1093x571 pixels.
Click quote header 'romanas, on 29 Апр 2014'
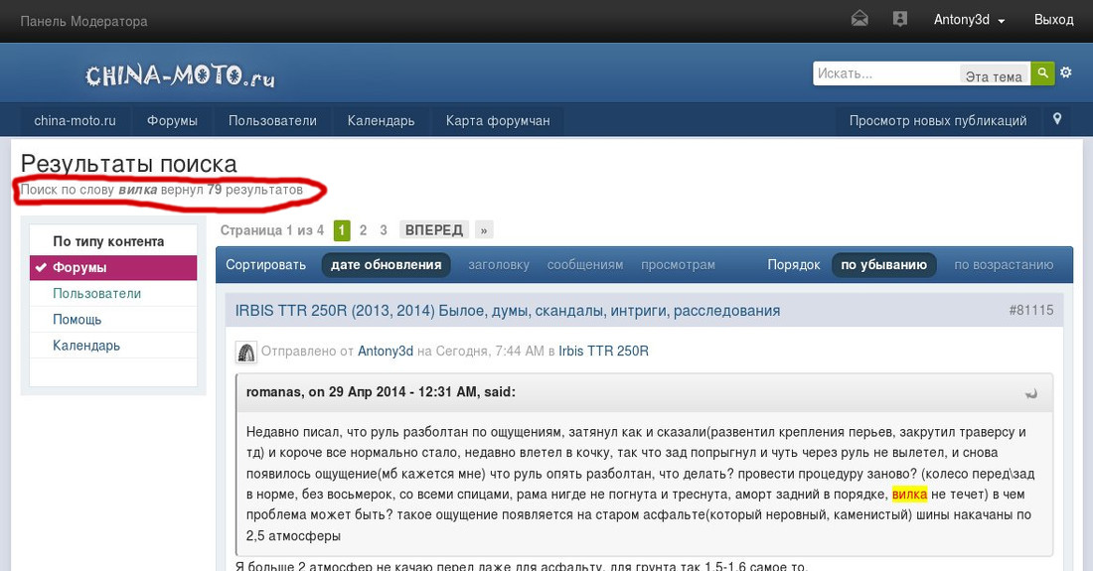381,392
